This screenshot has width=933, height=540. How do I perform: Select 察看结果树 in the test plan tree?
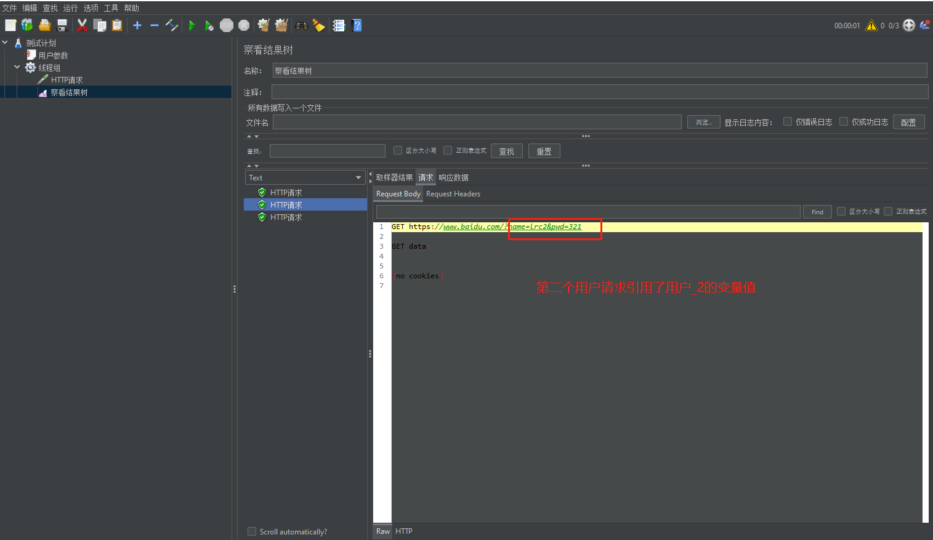pos(69,92)
